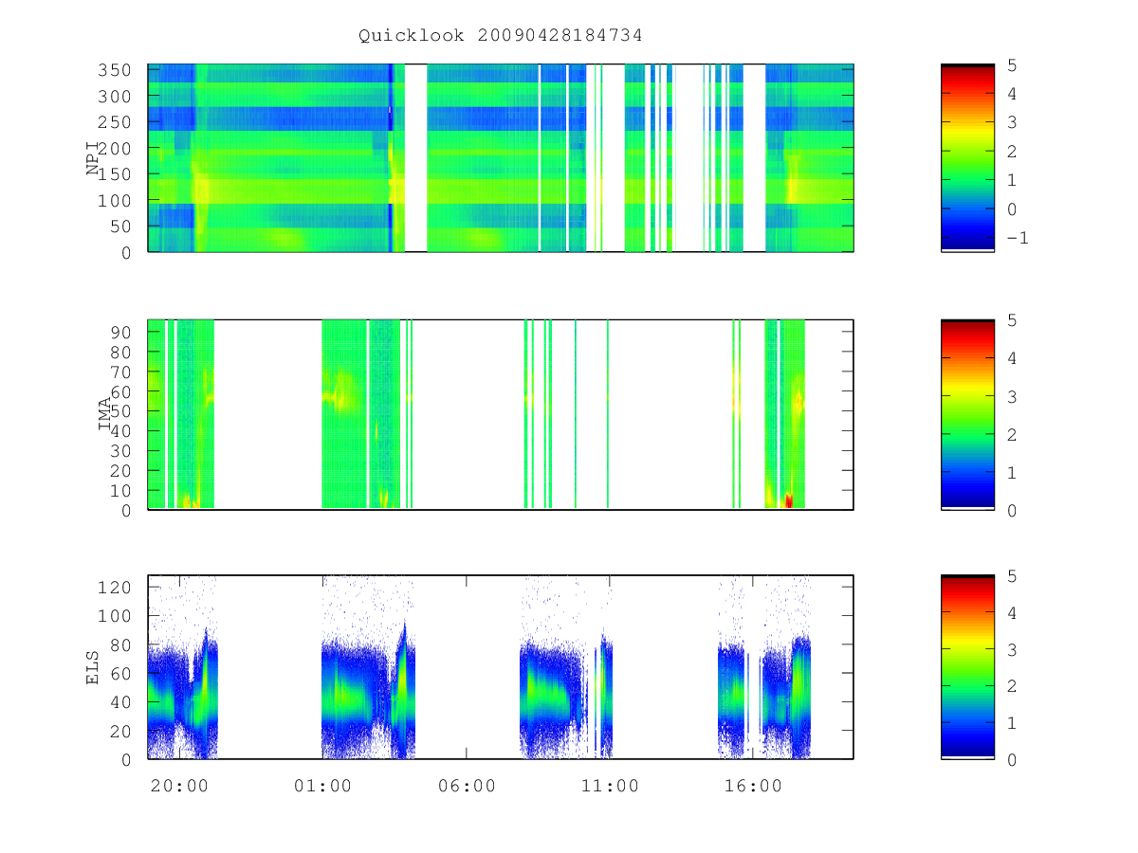Viewport: 1138px width, 853px height.
Task: Click the 5 label on ELS colorbar
Action: pyautogui.click(x=1012, y=576)
